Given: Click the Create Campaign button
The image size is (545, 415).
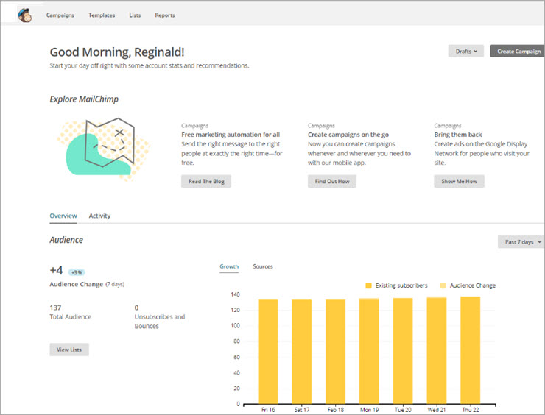Looking at the screenshot, I should click(x=518, y=51).
